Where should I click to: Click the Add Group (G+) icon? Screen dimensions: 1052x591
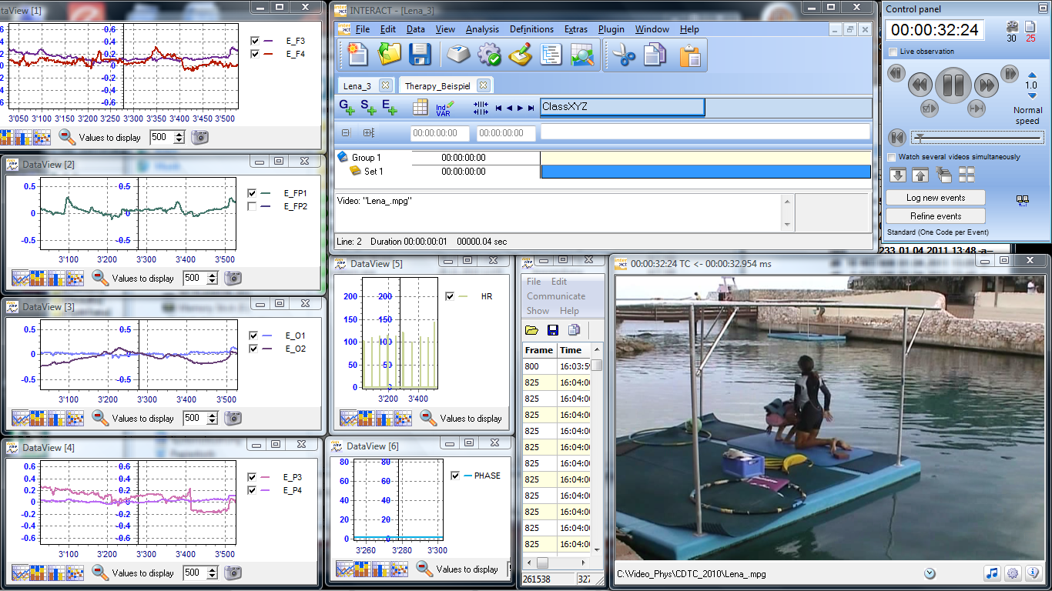(347, 107)
